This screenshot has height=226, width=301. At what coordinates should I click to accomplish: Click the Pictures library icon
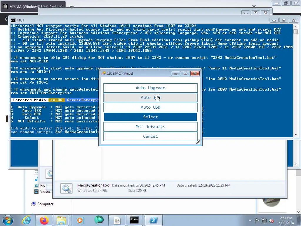[36, 185]
